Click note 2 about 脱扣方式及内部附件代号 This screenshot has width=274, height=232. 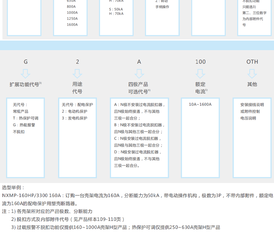coord(67,219)
